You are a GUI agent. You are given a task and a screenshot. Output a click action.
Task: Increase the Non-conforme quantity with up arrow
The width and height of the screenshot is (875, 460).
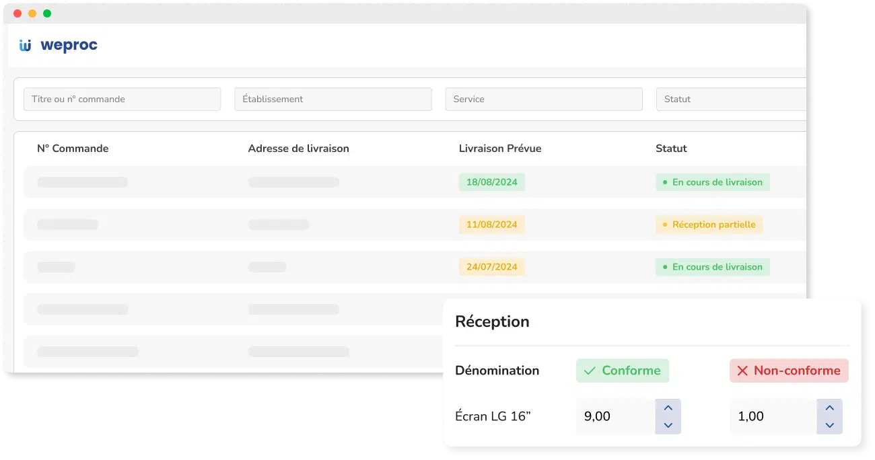point(829,408)
